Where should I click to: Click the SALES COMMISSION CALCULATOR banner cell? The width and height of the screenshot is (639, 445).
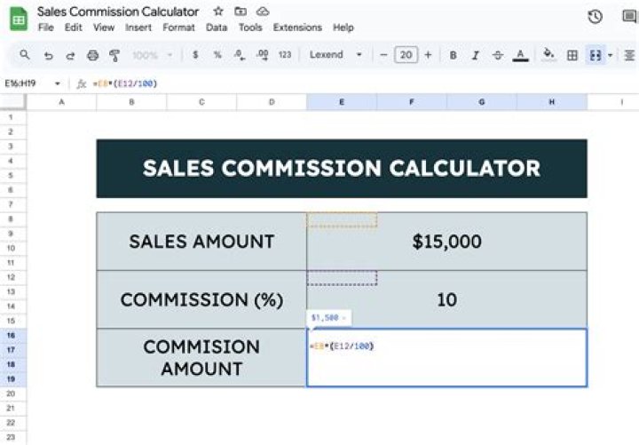pyautogui.click(x=342, y=169)
